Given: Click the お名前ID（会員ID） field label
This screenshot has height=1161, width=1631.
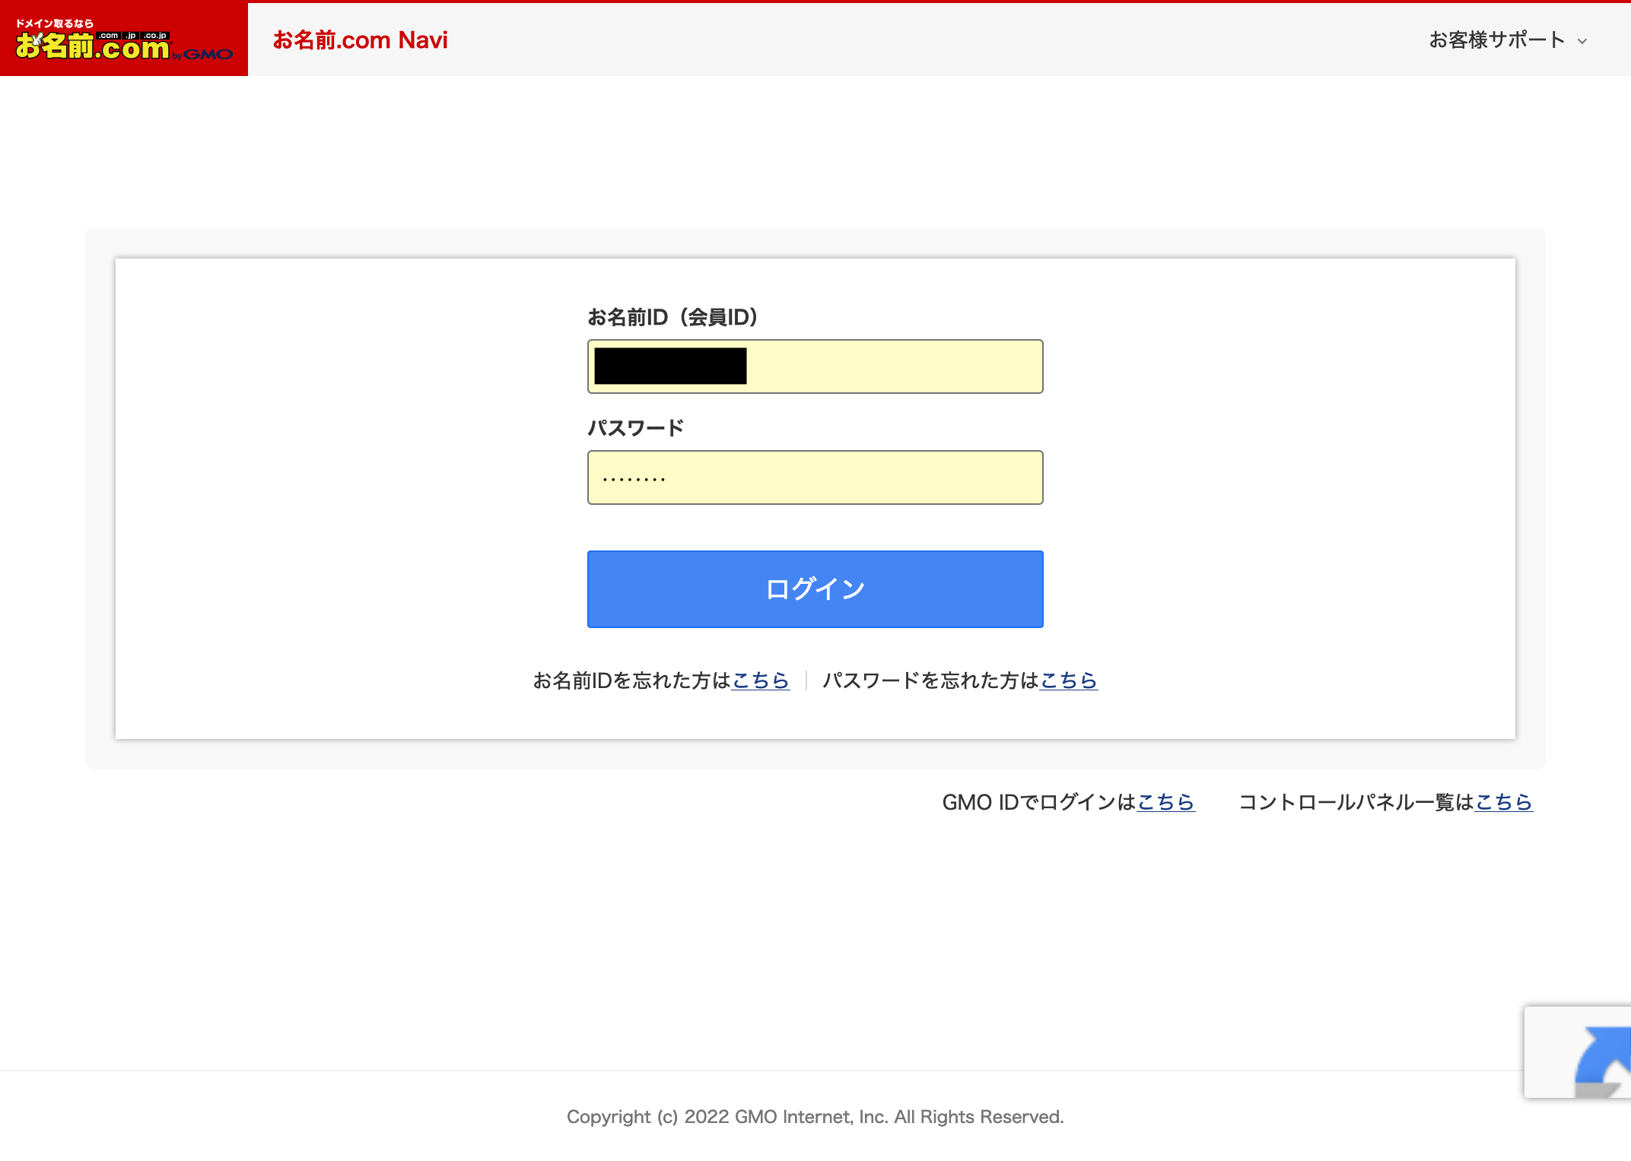Looking at the screenshot, I should point(672,317).
